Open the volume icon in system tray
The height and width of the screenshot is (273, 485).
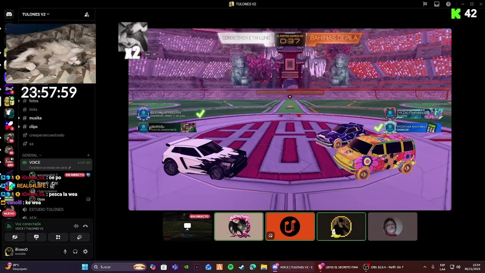coord(458,267)
